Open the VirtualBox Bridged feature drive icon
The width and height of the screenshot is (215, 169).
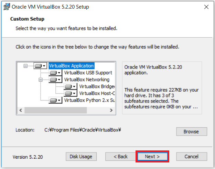tap(70, 86)
